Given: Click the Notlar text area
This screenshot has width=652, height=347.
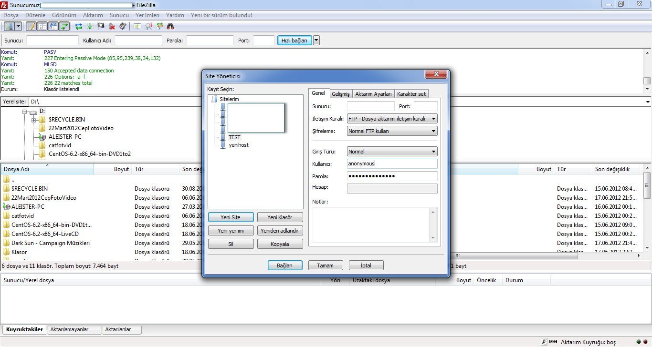Looking at the screenshot, I should (x=375, y=224).
